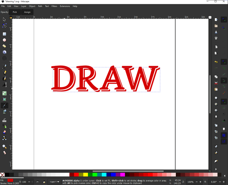Select the Spiral tool
The height and width of the screenshot is (185, 228).
pos(4,58)
